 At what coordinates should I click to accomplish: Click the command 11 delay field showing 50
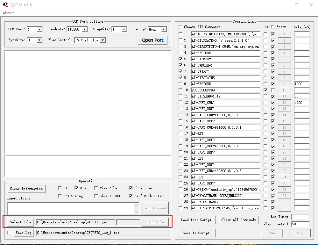click(302, 96)
